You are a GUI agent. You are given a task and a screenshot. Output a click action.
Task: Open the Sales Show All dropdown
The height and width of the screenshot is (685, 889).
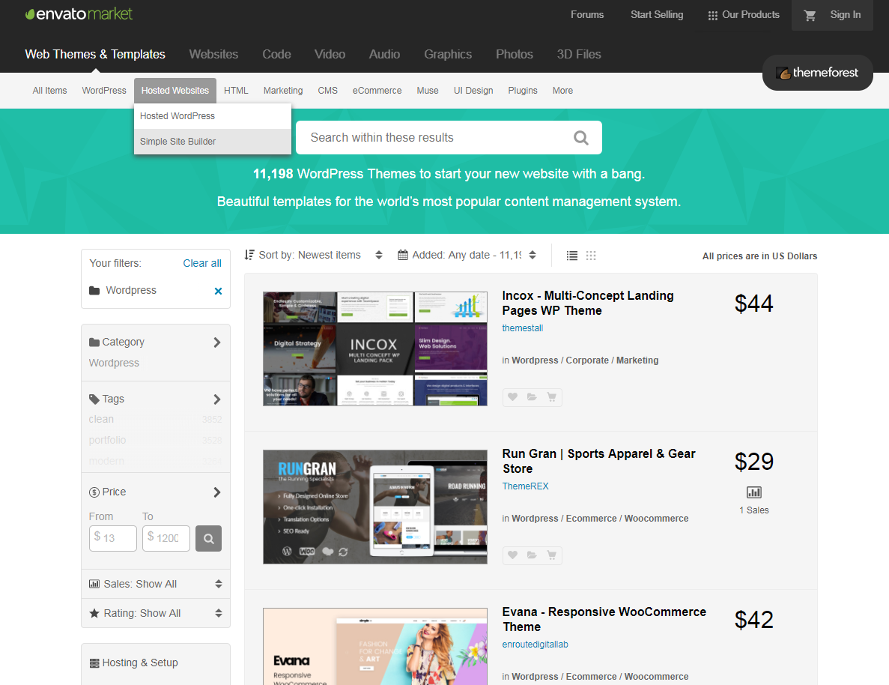point(156,584)
